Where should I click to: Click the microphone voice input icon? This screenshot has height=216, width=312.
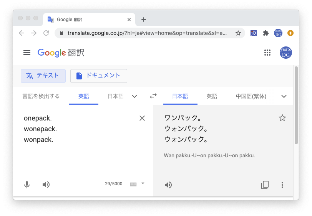27,185
